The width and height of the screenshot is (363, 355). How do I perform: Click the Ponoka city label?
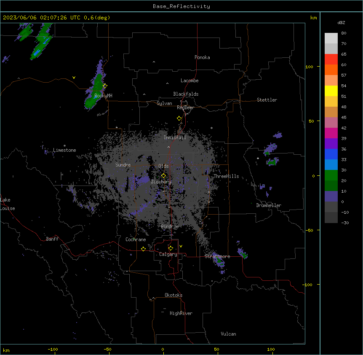pyautogui.click(x=202, y=57)
